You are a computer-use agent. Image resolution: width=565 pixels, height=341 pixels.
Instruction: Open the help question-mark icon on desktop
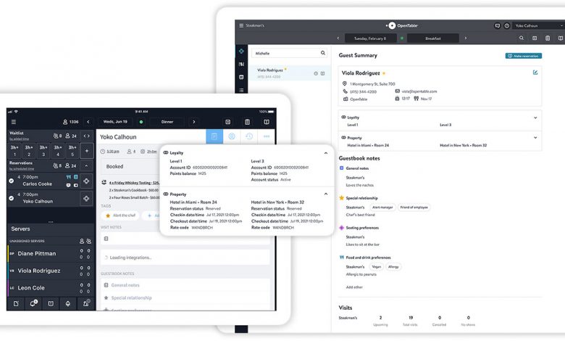tap(507, 25)
